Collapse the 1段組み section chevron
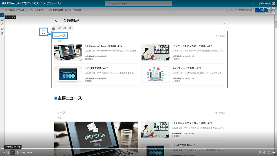The image size is (277, 156). pyautogui.click(x=55, y=21)
